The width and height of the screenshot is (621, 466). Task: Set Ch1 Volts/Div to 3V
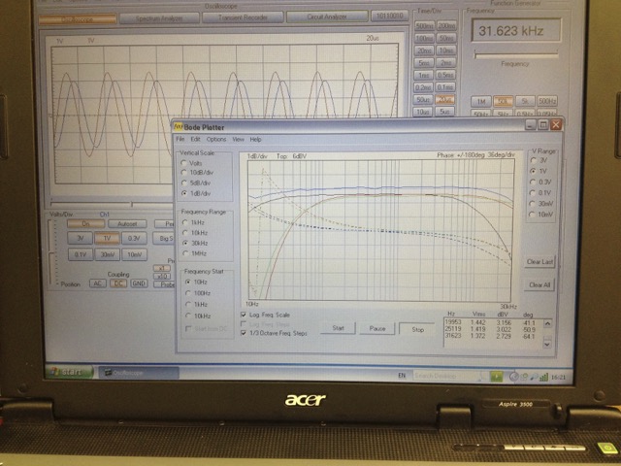tap(80, 238)
